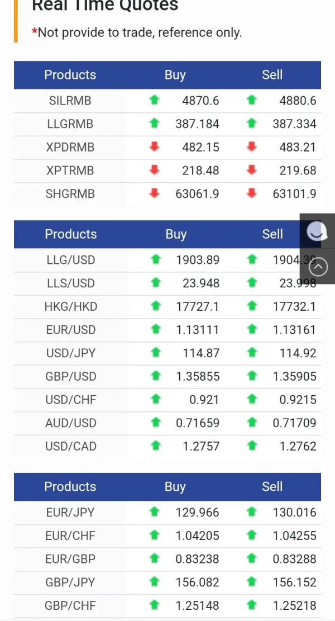
Task: Select the LLG/USD product row
Action: click(71, 260)
